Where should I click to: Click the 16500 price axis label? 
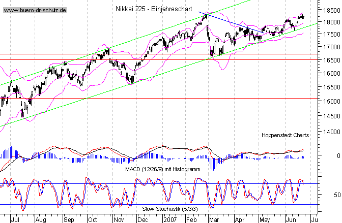click(x=331, y=60)
